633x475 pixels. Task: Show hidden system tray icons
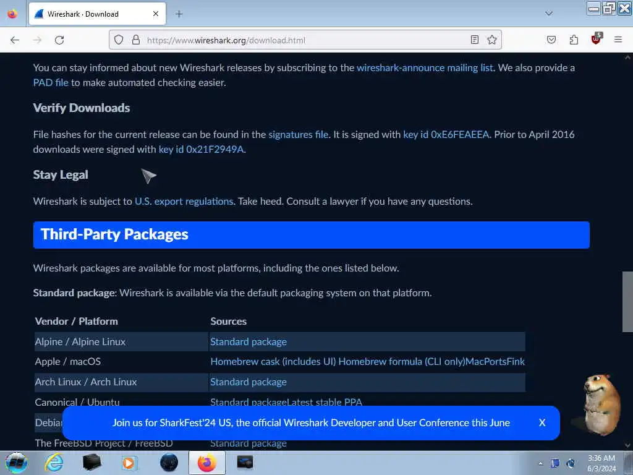pos(540,464)
